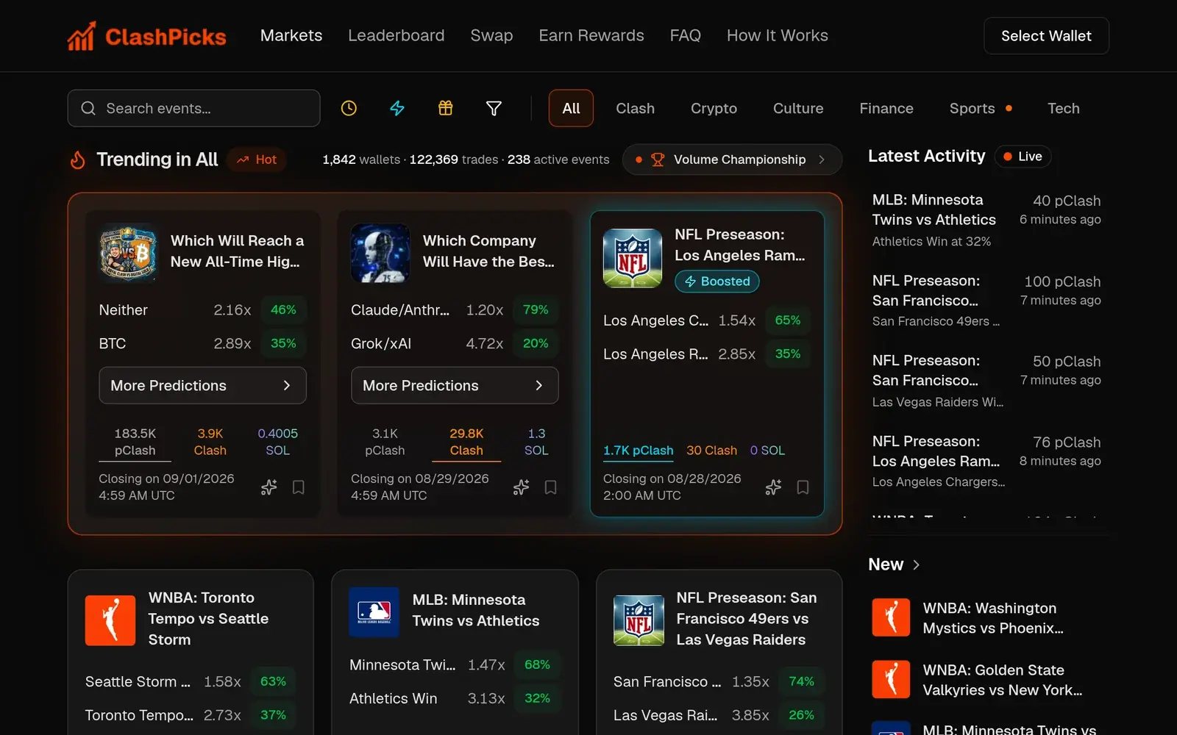Open How It Works page

pos(778,35)
